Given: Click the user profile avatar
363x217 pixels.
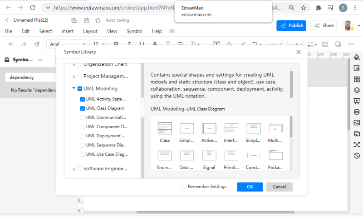Looking at the screenshot, I should click(348, 25).
